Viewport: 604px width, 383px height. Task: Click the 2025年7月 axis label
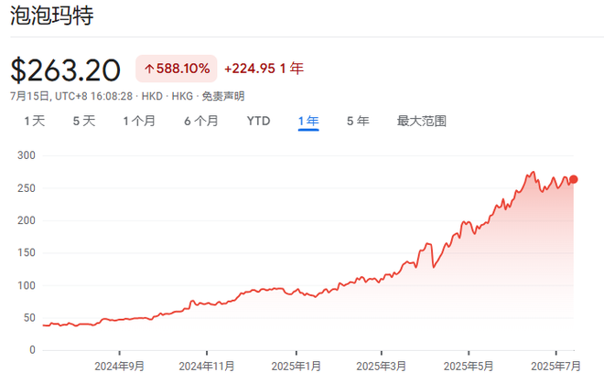point(555,366)
